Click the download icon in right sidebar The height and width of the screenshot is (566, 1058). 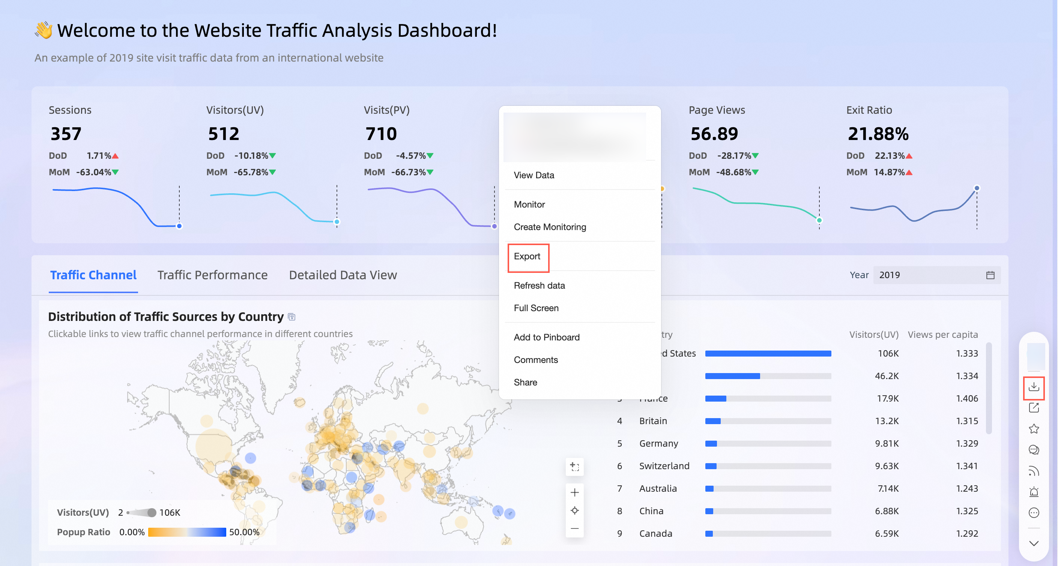click(1033, 387)
